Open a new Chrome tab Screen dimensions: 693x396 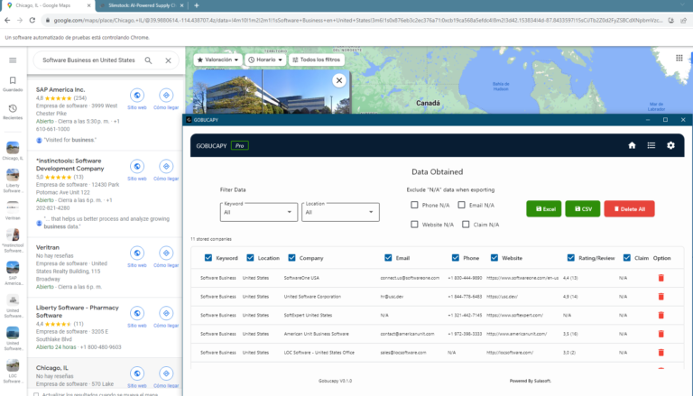point(196,5)
